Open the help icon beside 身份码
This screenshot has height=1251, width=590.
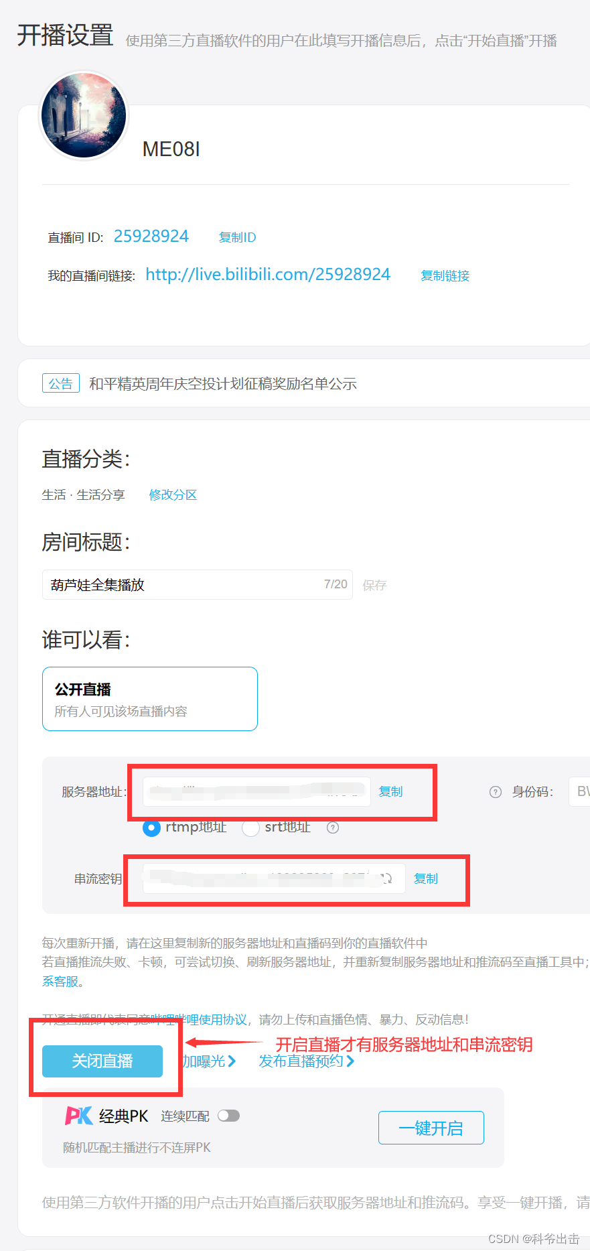pos(496,792)
